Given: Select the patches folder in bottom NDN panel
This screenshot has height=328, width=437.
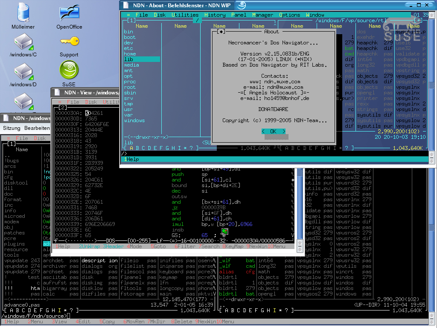Looking at the screenshot, I should [15, 233].
